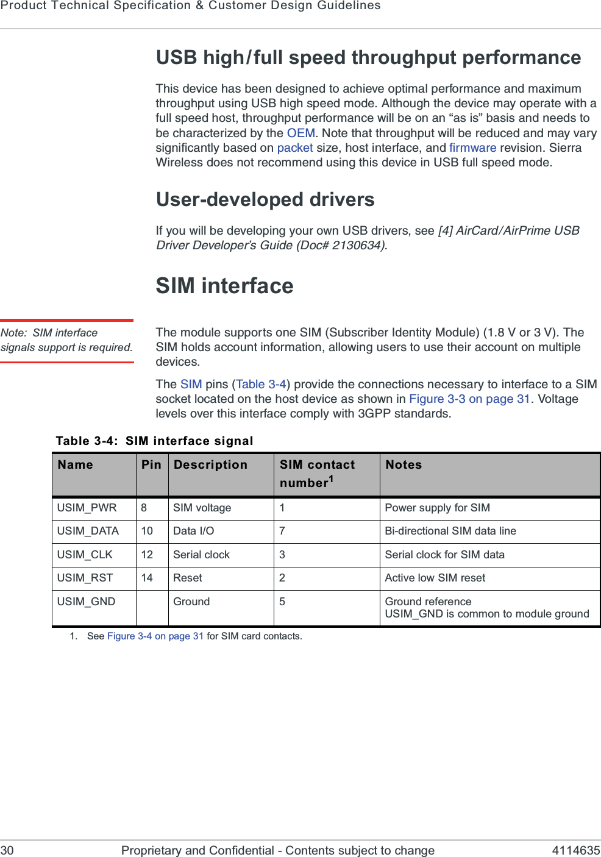
Task: Click 'Active low SIM reset' note
Action: (435, 578)
